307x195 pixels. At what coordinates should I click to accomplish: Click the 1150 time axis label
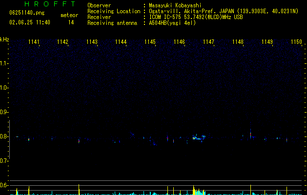tap(296, 42)
